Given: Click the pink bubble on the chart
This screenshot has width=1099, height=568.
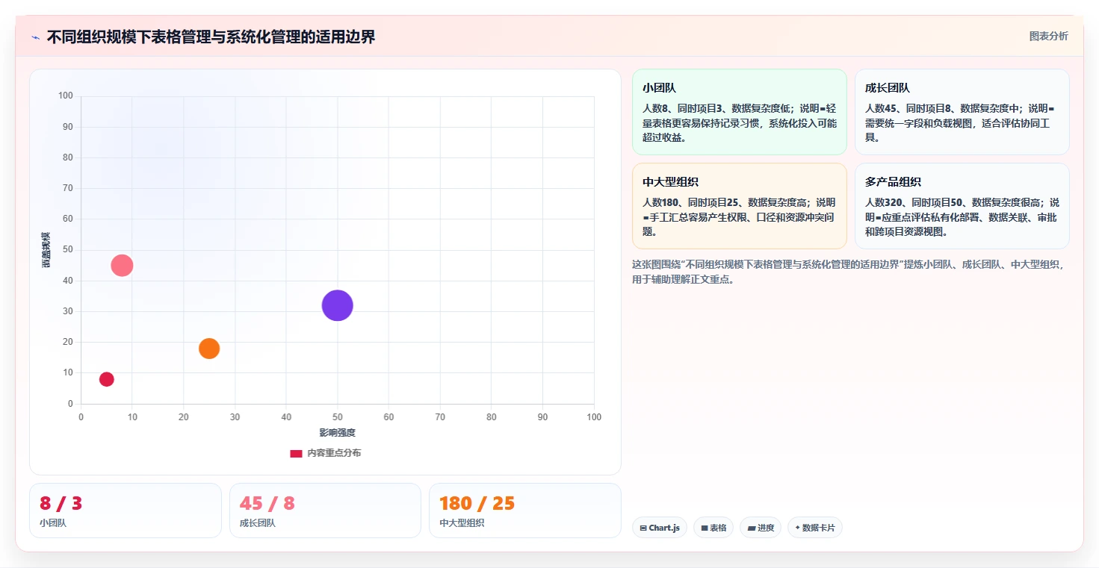Looking at the screenshot, I should click(x=122, y=265).
